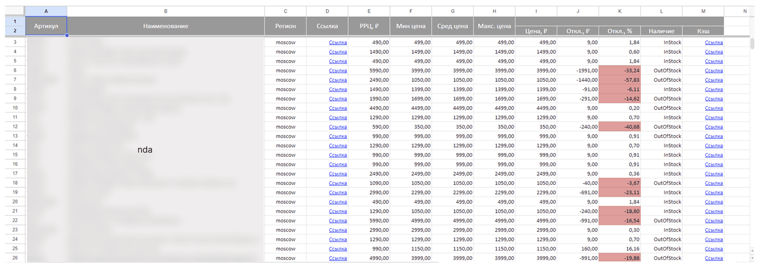The width and height of the screenshot is (759, 271).
Task: Open the Кэш link in row 6
Action: pos(714,70)
